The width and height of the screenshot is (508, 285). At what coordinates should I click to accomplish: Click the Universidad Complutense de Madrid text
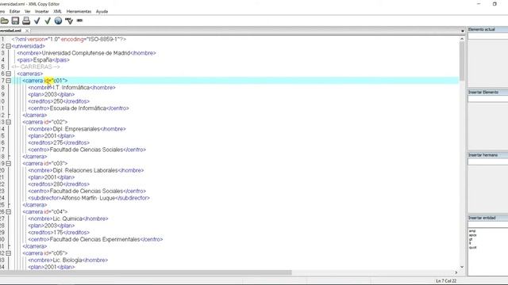click(86, 53)
